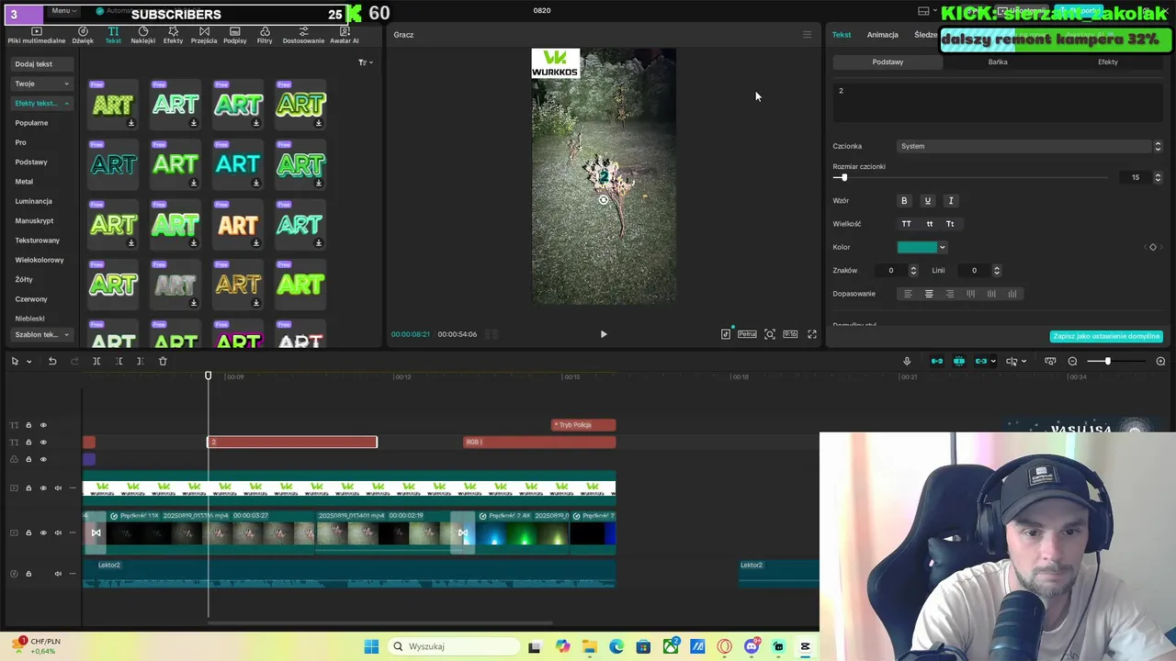Toggle visibility of the main video track
The width and height of the screenshot is (1176, 661).
(43, 532)
